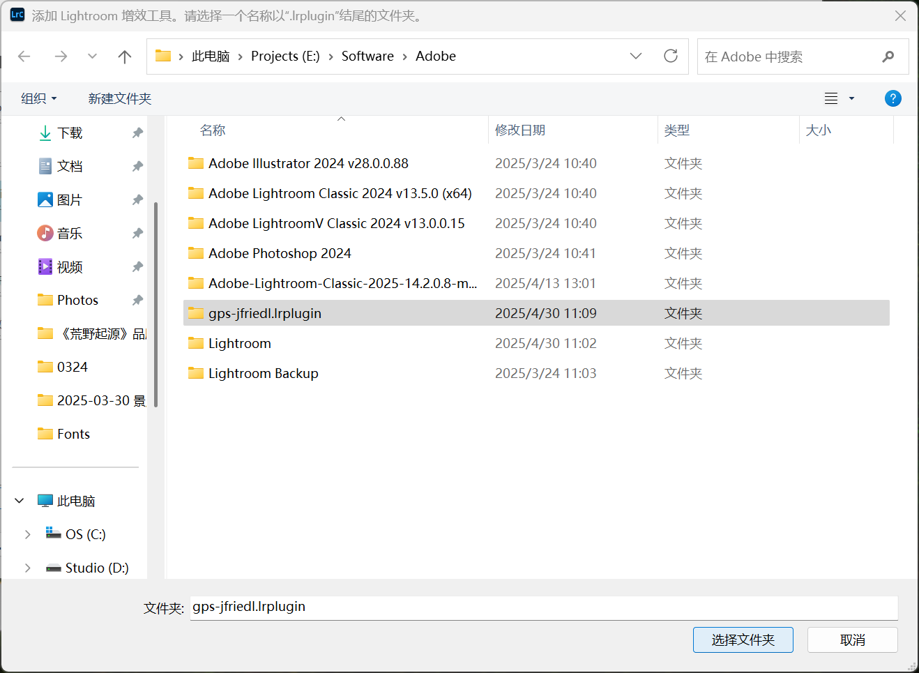This screenshot has height=673, width=919.
Task: Expand the Studio (D:) drive node
Action: click(x=28, y=568)
